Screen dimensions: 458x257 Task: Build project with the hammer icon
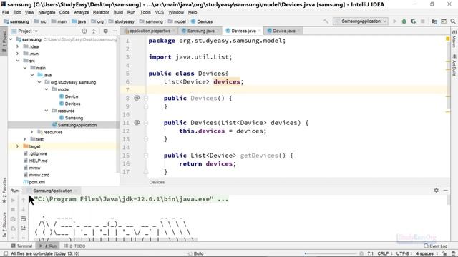[x=326, y=21]
